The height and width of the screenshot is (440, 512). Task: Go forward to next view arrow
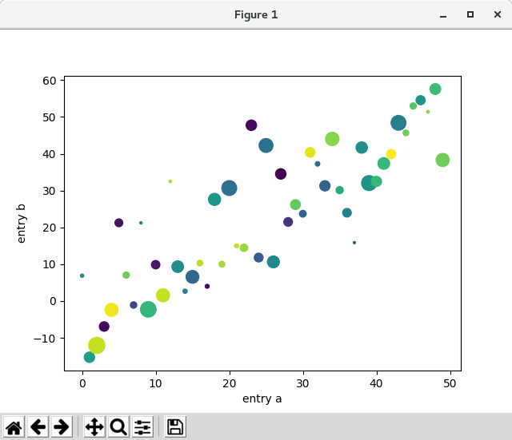(62, 427)
